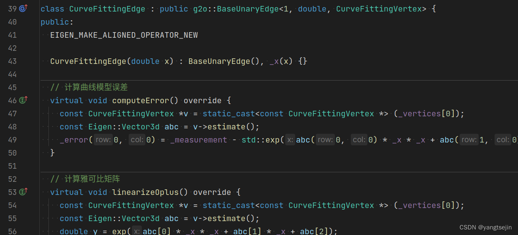Click the 'row:' inlay hint after _error(
Screen dimensions: 518x235
(103, 140)
